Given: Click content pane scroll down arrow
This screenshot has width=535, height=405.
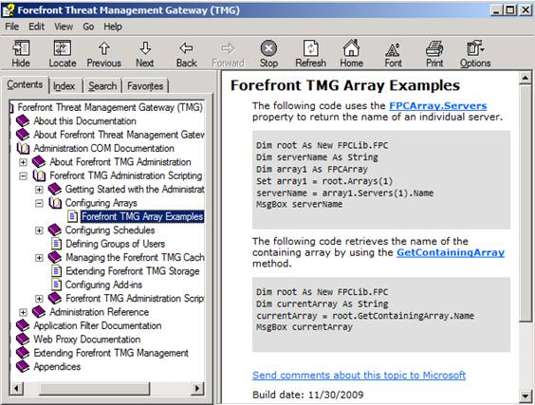Looking at the screenshot, I should [x=526, y=396].
